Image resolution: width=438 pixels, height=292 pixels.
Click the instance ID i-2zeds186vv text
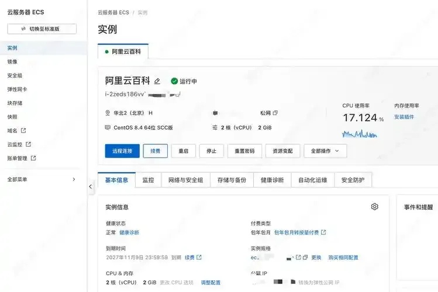(x=125, y=94)
